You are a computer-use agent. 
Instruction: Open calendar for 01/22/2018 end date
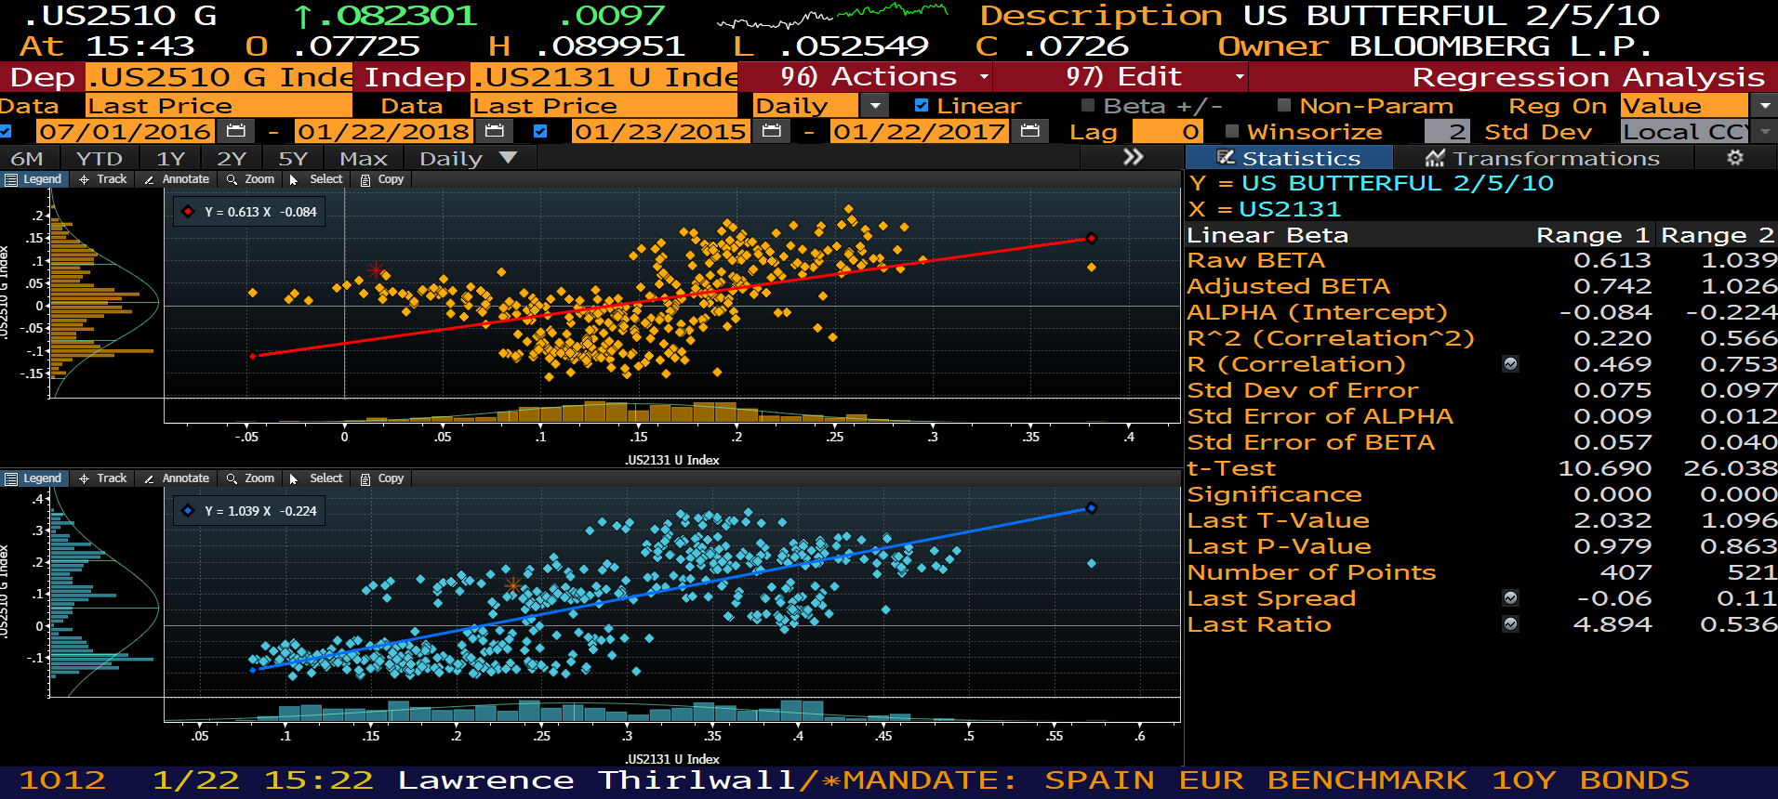(495, 132)
